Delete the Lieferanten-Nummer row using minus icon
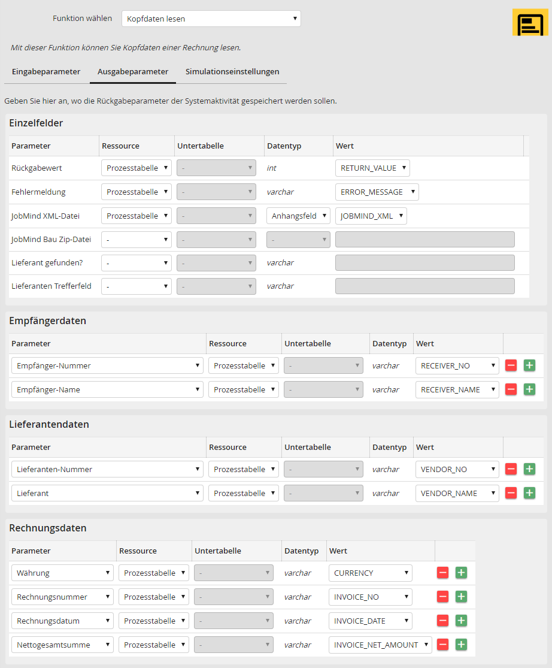This screenshot has width=552, height=668. click(x=511, y=469)
